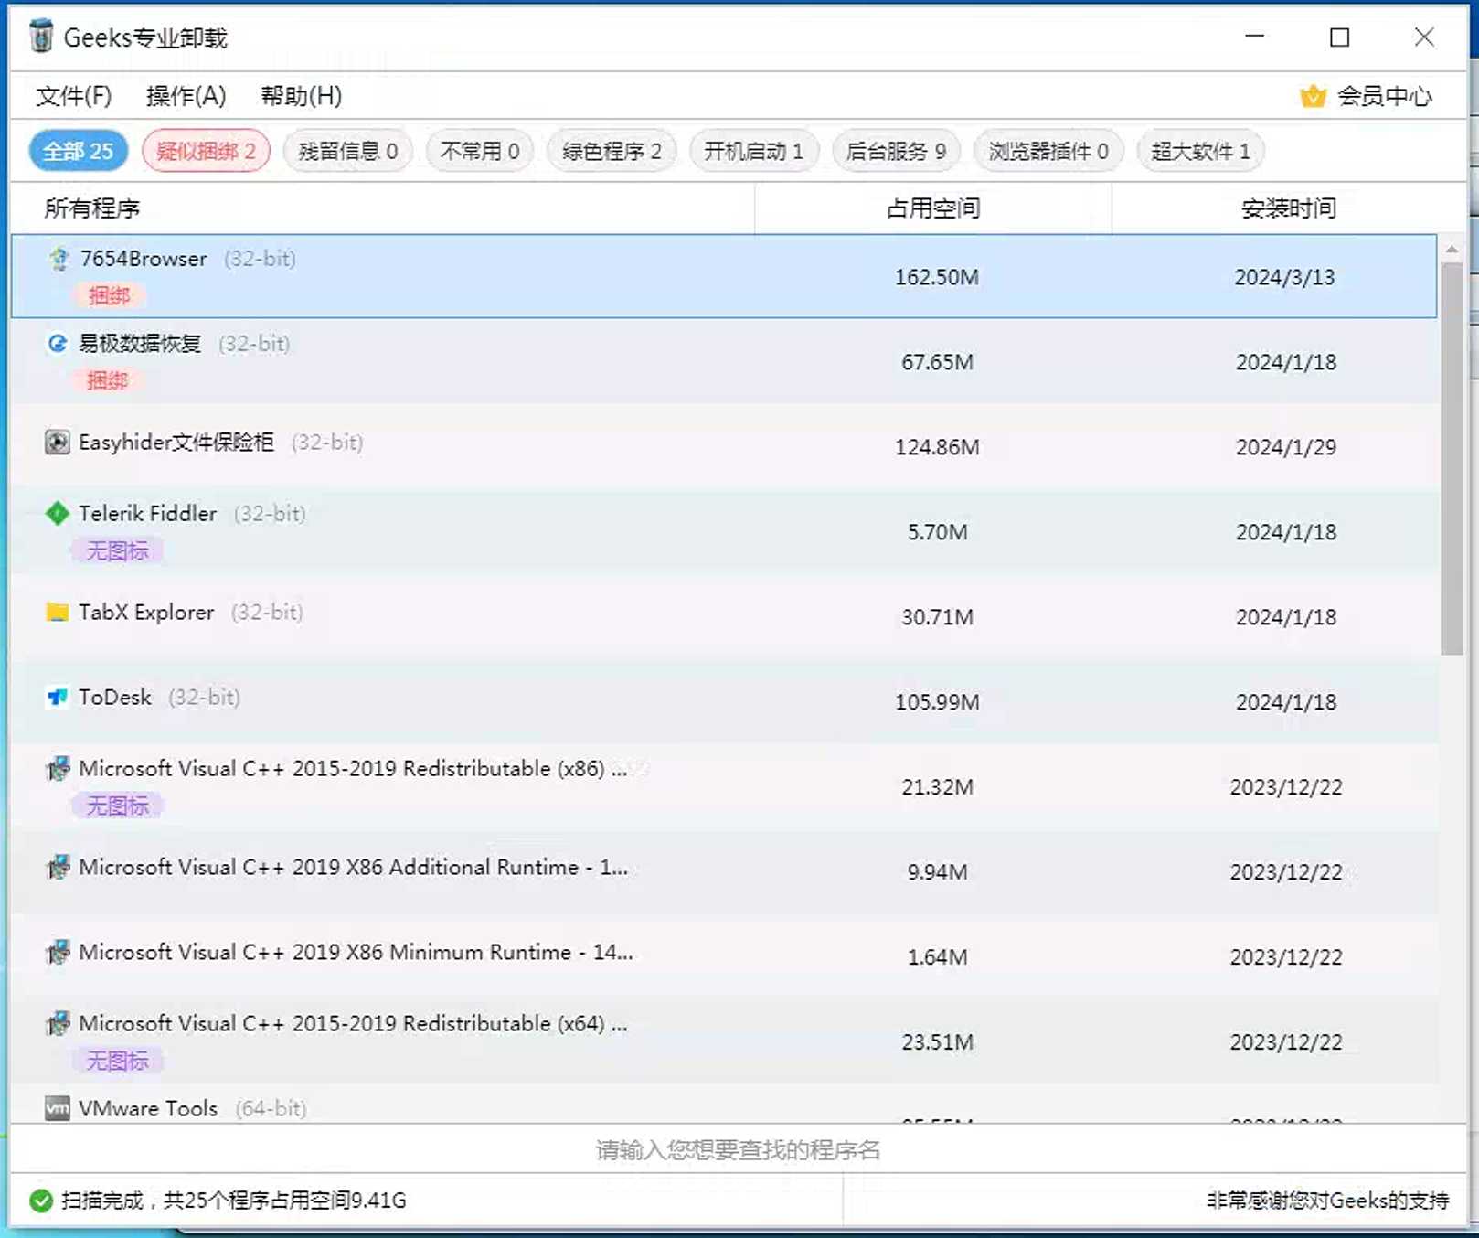Click the scroll up arrow in list
Image resolution: width=1479 pixels, height=1238 pixels.
point(1452,250)
